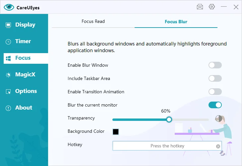Click the Transparency slider handle
The width and height of the screenshot is (242, 166).
(169, 120)
